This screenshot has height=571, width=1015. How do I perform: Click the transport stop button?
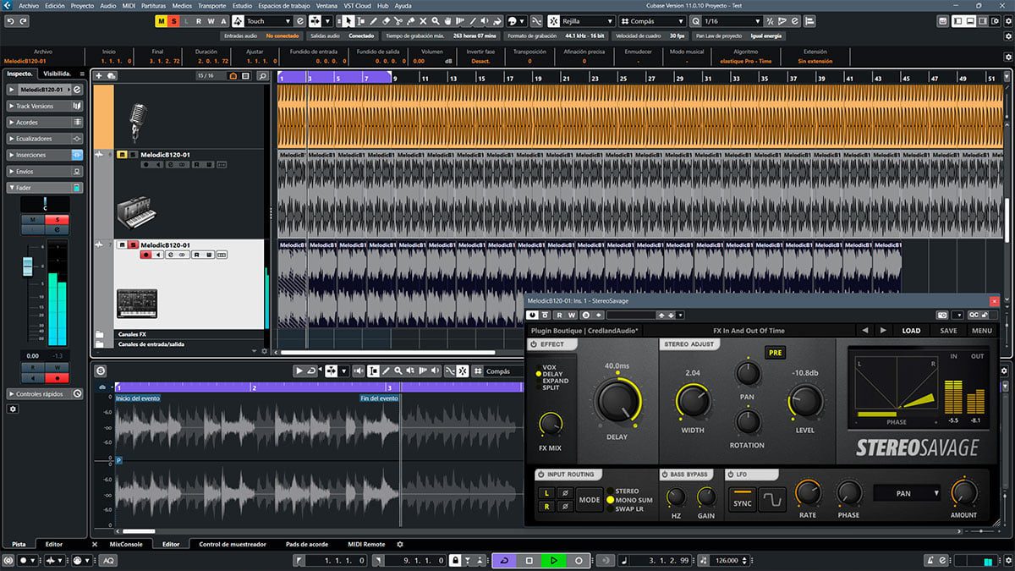point(529,560)
